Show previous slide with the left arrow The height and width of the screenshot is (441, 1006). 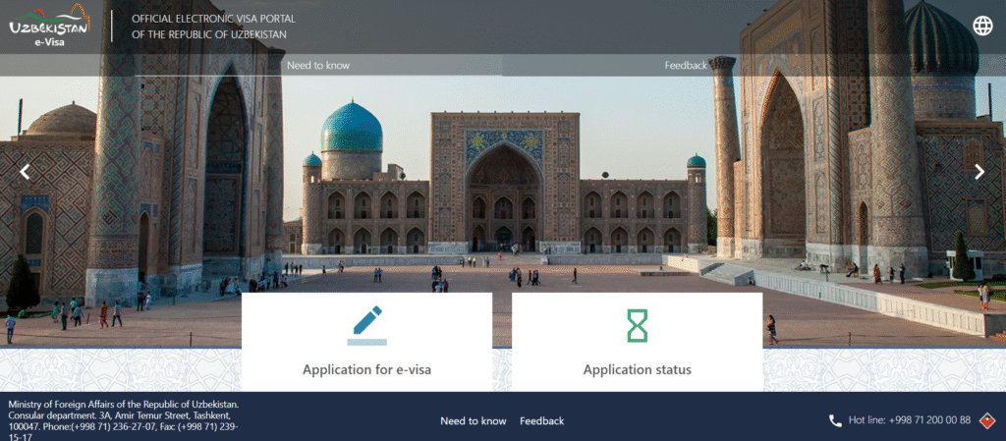point(26,172)
